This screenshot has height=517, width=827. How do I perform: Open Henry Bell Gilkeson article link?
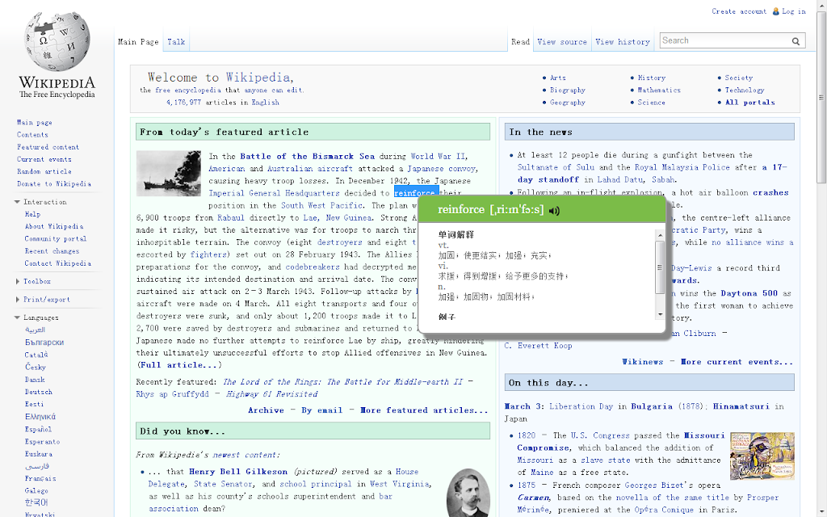click(x=238, y=472)
